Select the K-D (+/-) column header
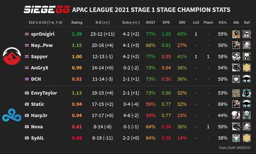The width and height of the screenshot is (256, 154). 103,22
